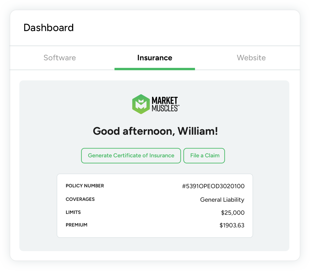Click the $1903.63 premium amount
The image size is (310, 272).
[232, 225]
